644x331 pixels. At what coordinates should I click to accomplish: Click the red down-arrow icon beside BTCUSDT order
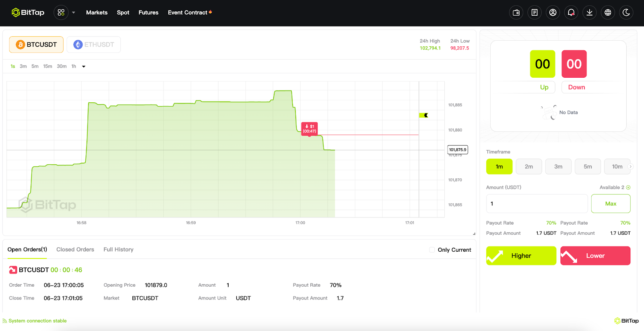tap(13, 270)
